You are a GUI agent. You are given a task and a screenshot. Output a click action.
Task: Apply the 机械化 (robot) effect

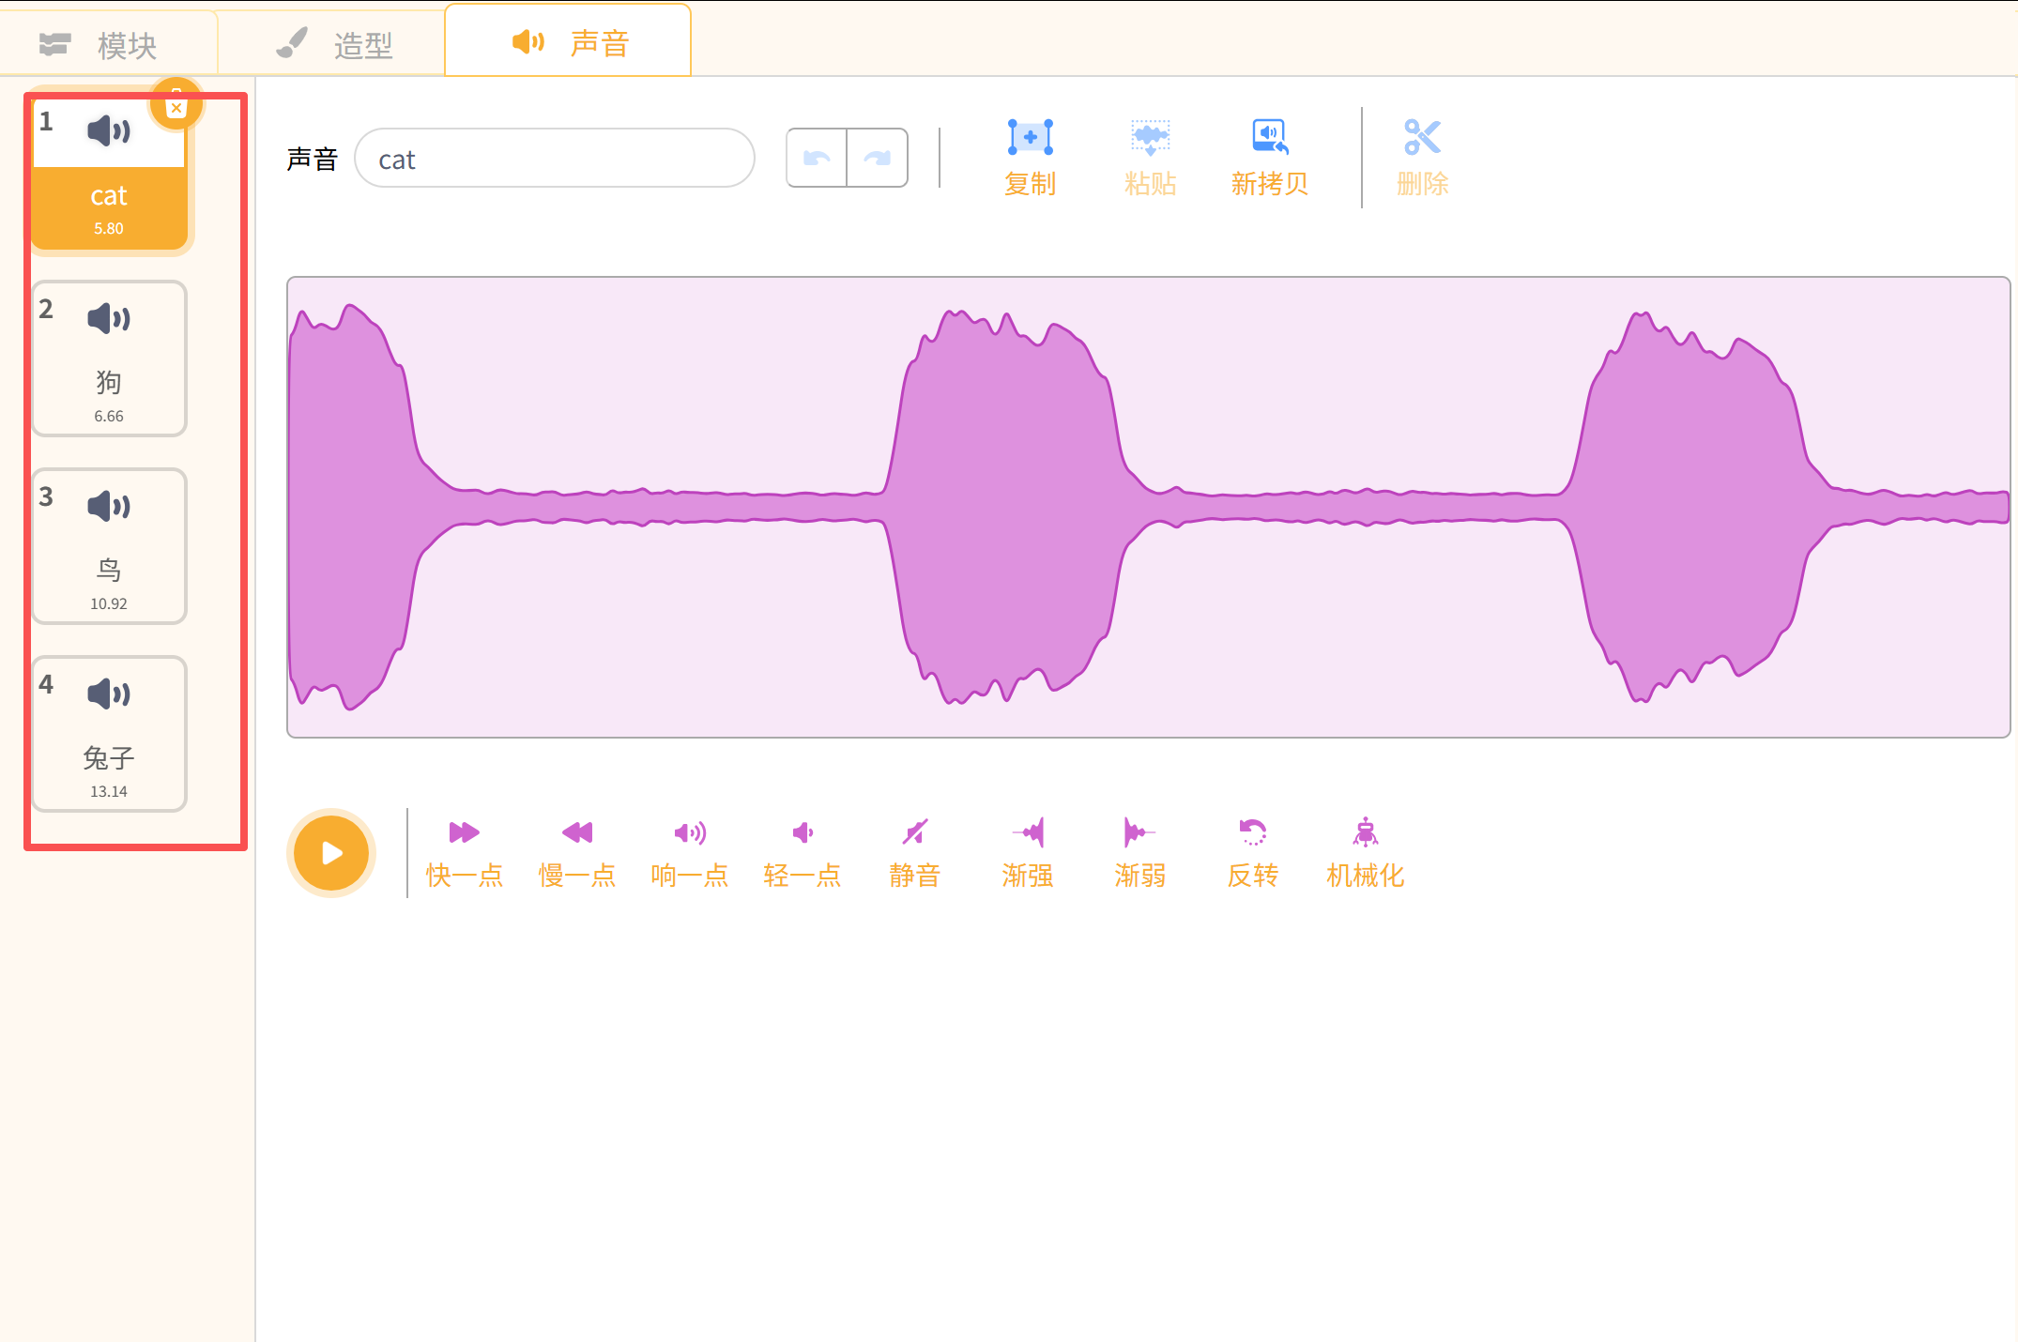pyautogui.click(x=1365, y=833)
